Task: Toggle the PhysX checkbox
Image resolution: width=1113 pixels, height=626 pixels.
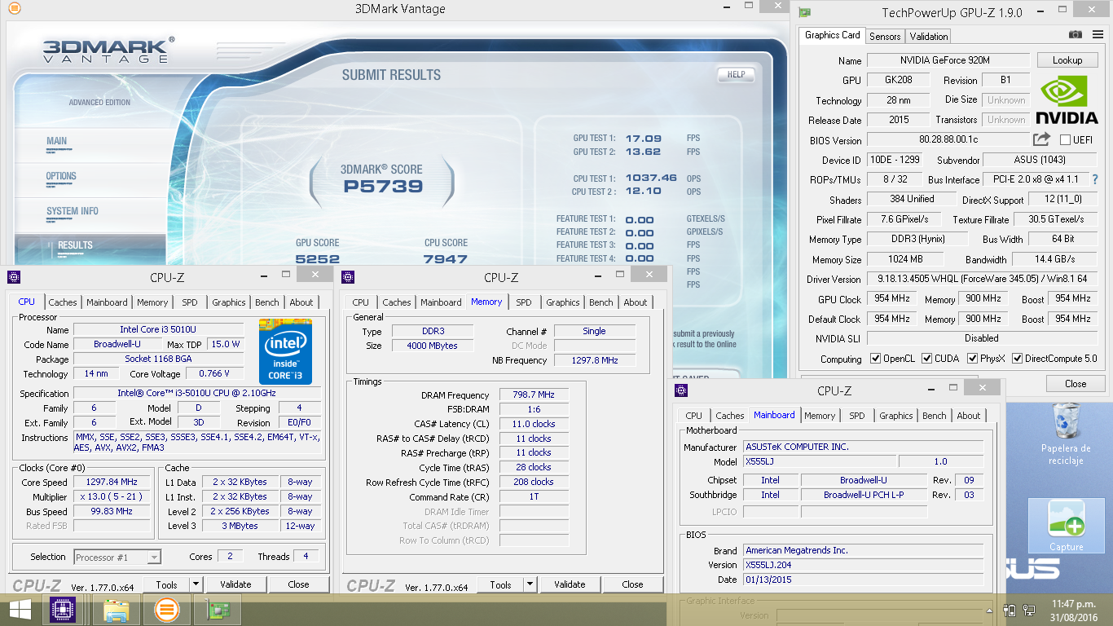Action: click(x=972, y=359)
